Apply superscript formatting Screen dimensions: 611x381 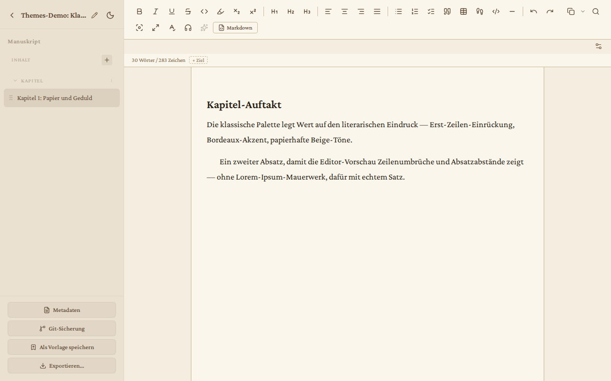coord(253,11)
